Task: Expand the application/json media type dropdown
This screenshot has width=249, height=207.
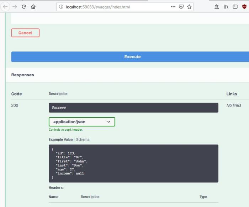Action: tap(82, 122)
